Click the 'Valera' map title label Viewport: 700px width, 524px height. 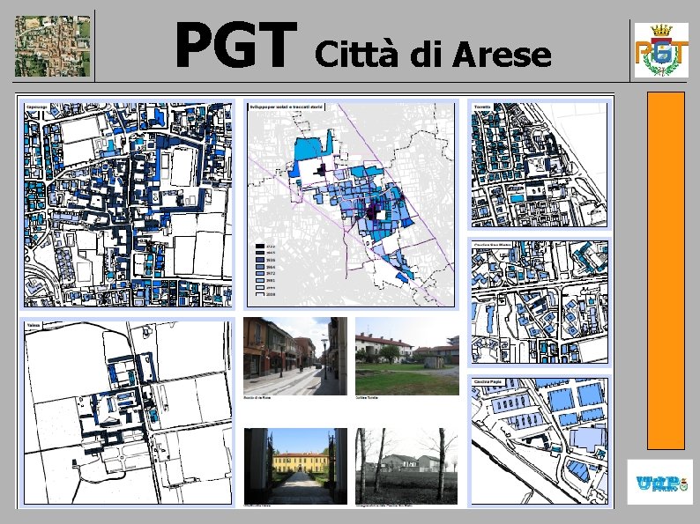pos(34,326)
